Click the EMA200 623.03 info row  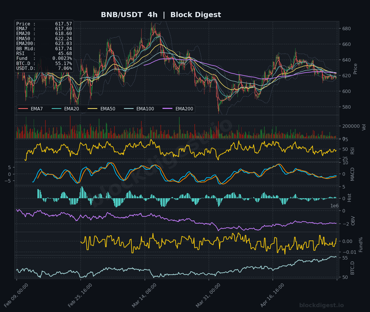(44, 44)
